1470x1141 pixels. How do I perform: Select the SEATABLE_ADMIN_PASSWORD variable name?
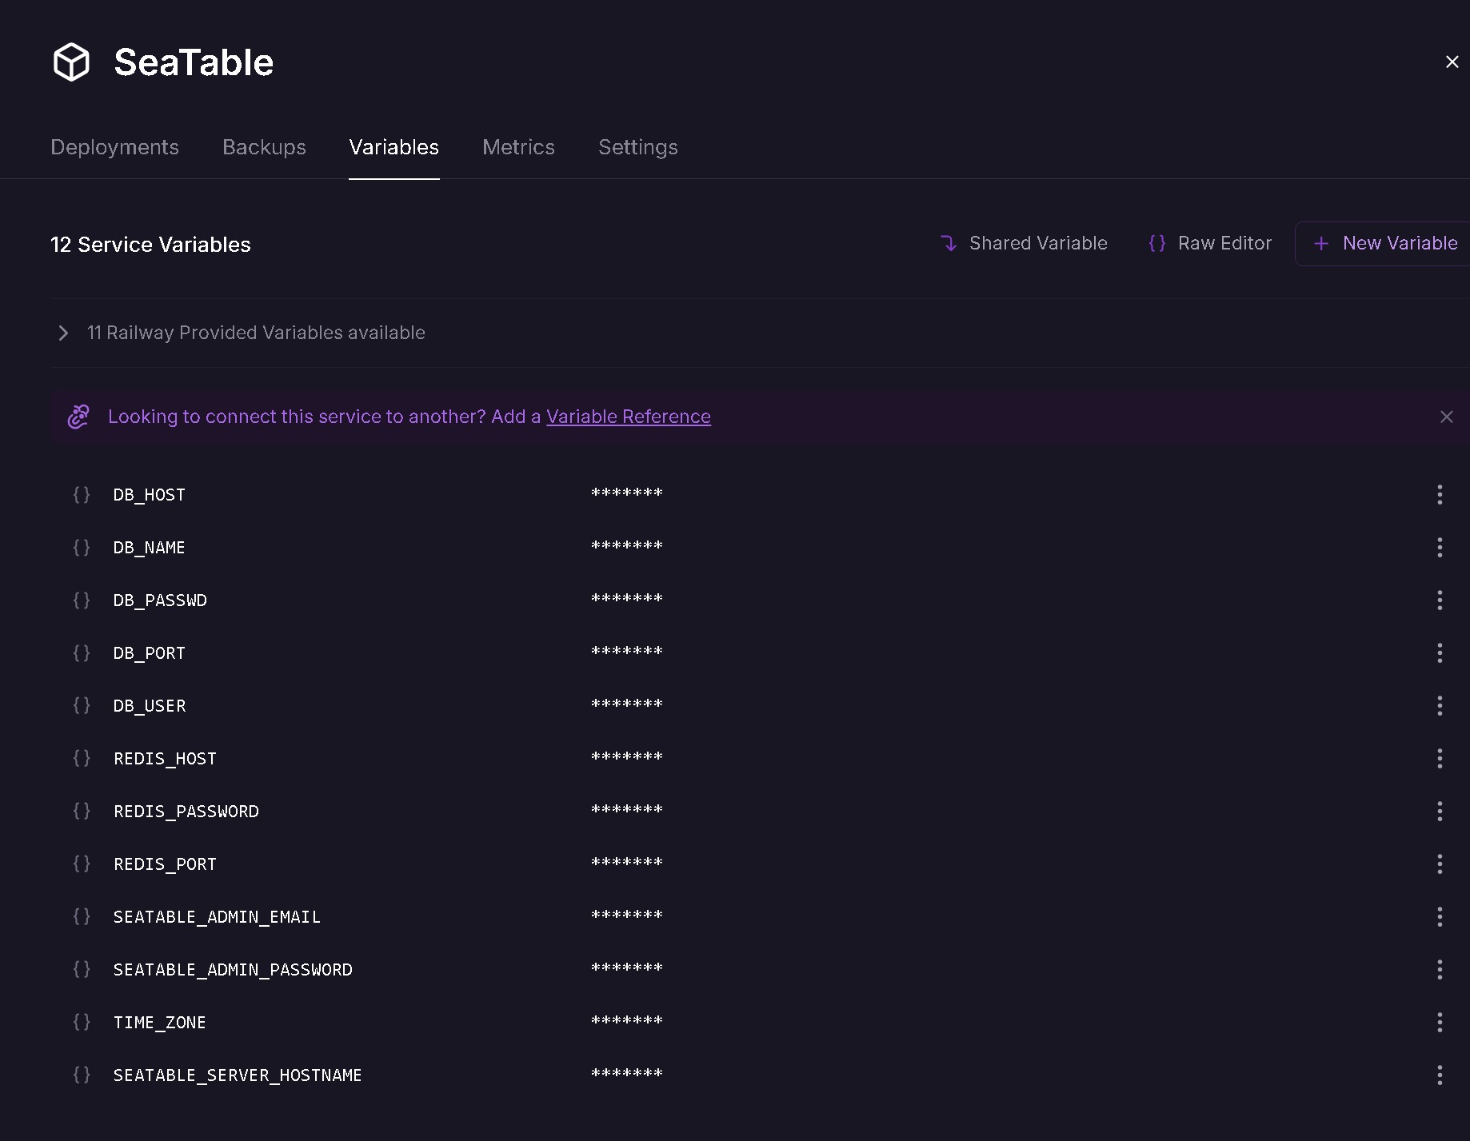pyautogui.click(x=233, y=970)
